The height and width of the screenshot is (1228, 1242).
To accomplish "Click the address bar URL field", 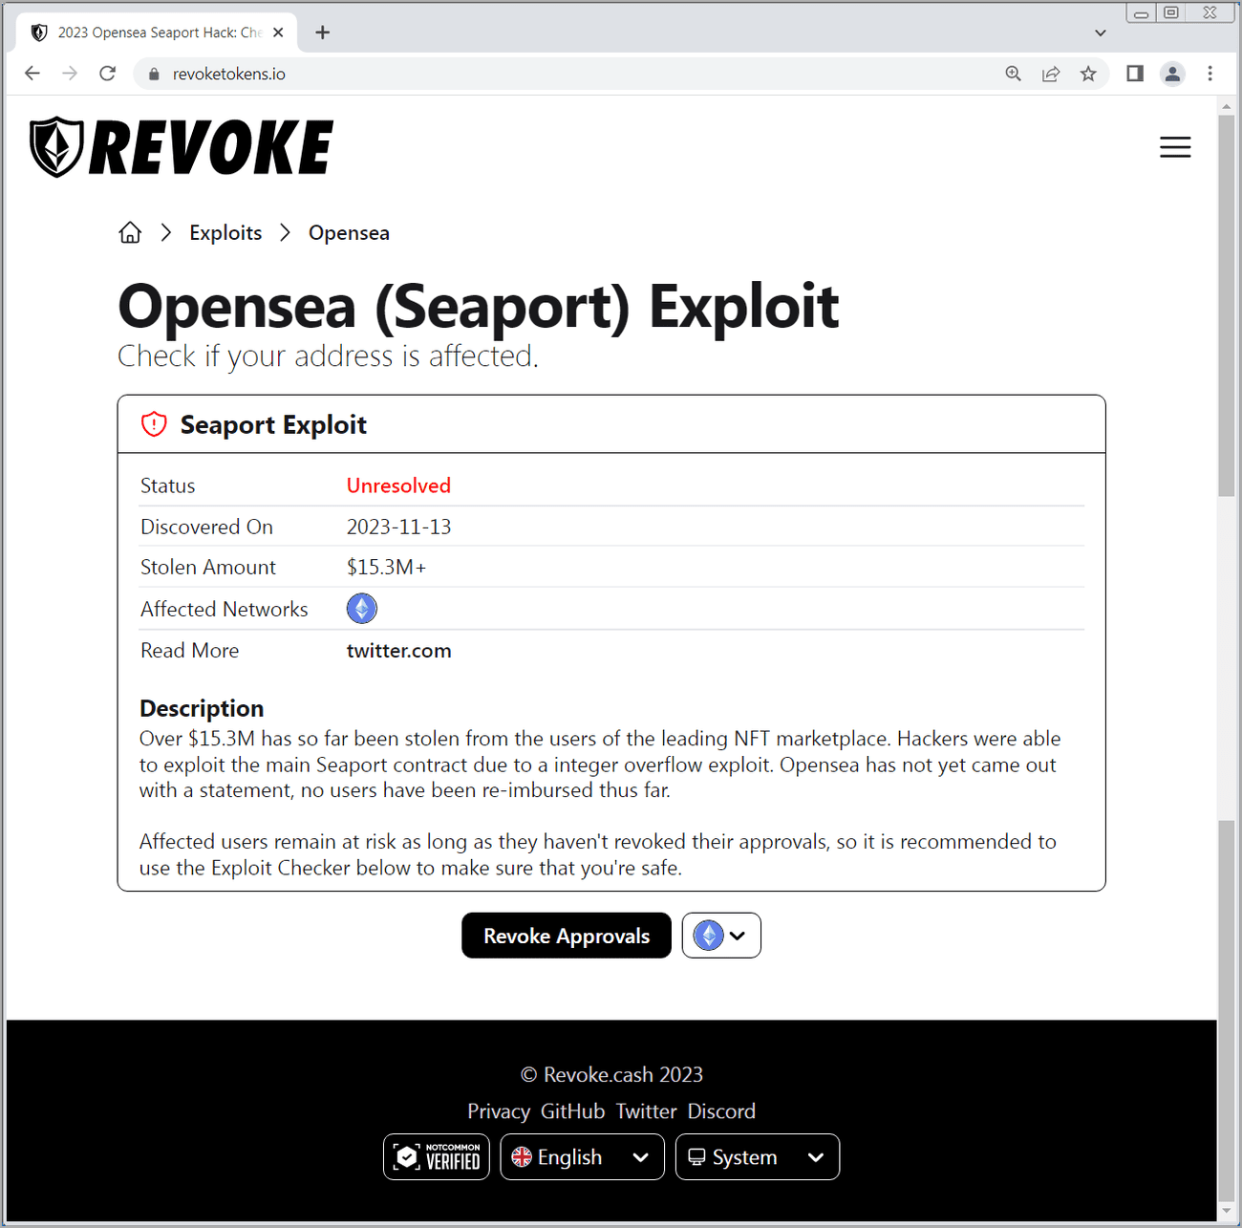I will pyautogui.click(x=573, y=74).
